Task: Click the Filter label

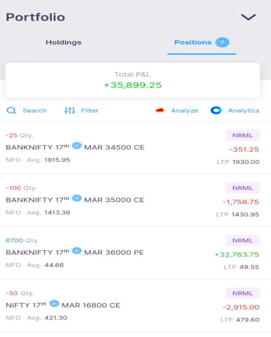Action: point(90,111)
